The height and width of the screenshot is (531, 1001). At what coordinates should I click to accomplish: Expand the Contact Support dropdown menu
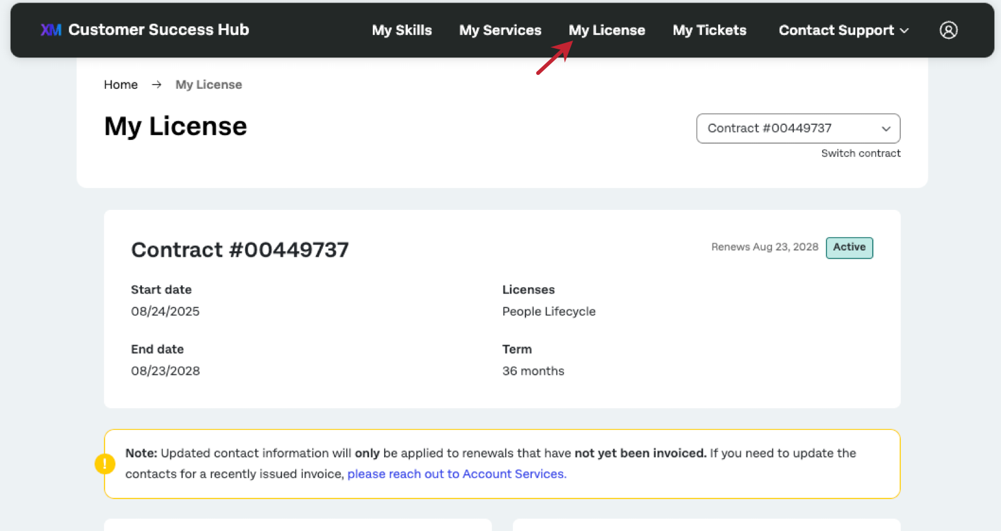(843, 30)
